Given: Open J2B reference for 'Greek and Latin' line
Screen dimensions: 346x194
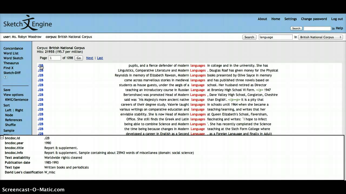Looking at the screenshot, I should (x=41, y=119).
